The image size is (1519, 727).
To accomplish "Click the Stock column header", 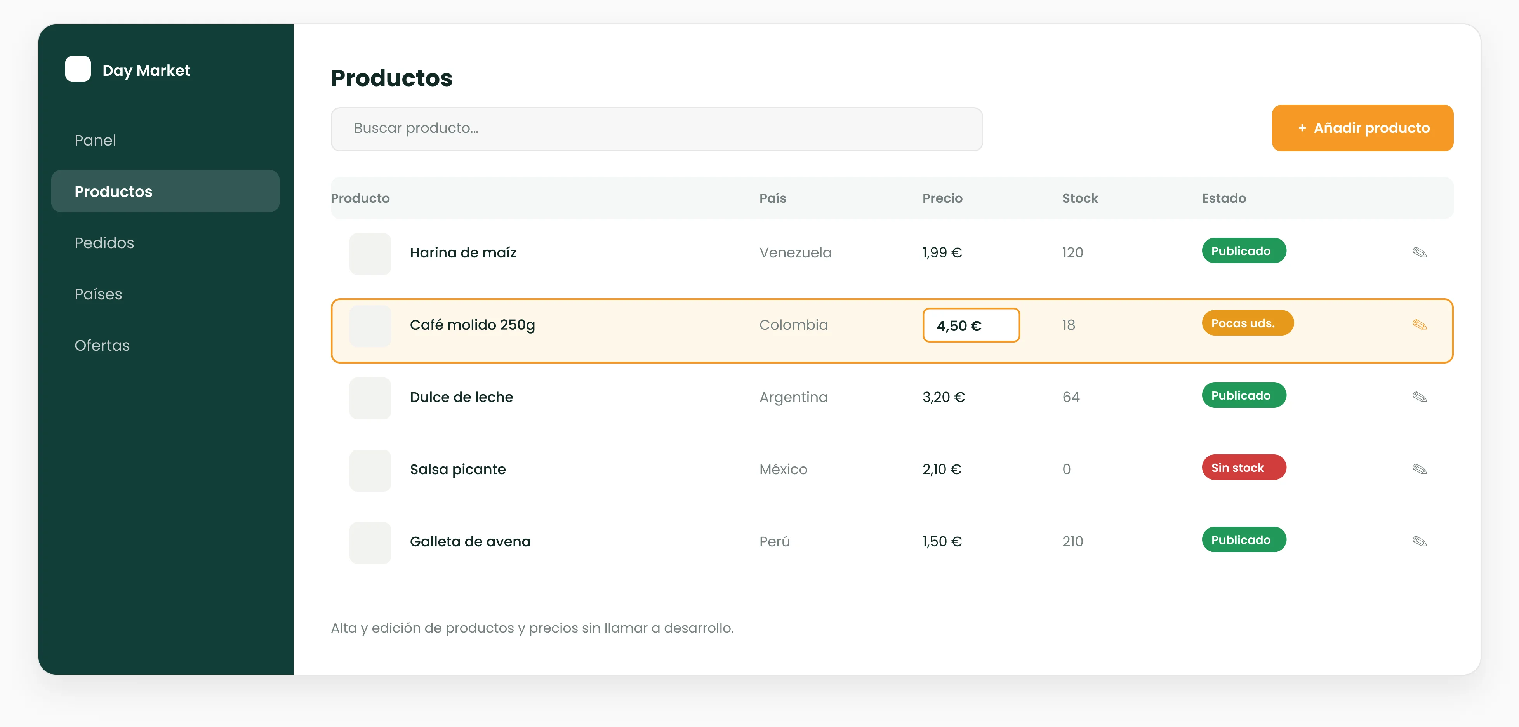I will (x=1080, y=198).
